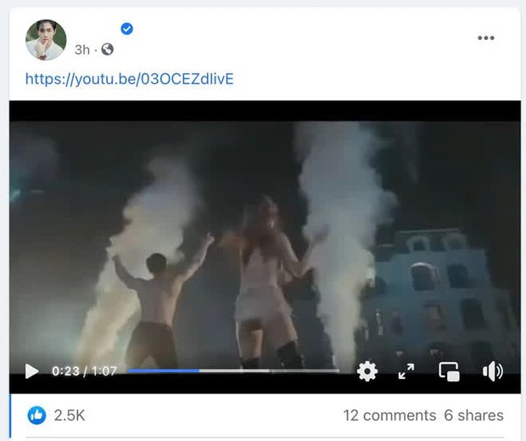Open the post options three-dot menu
The height and width of the screenshot is (441, 526).
pos(485,38)
